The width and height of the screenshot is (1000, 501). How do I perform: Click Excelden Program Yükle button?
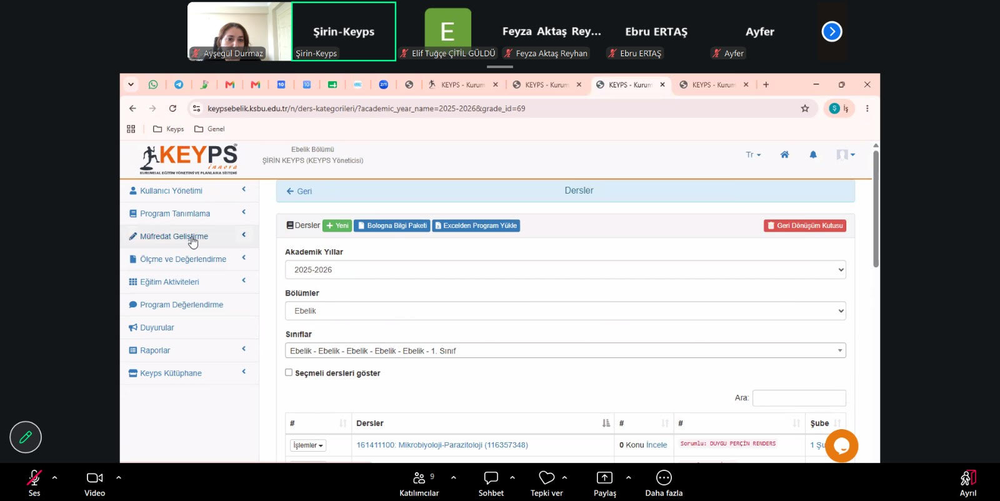(476, 226)
